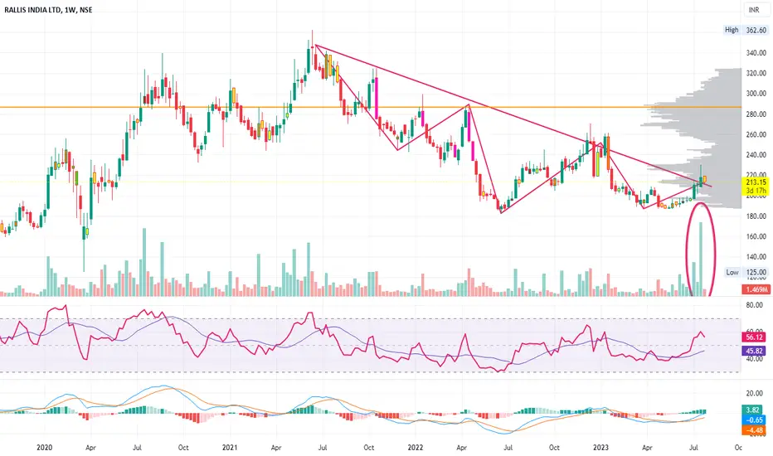Click the MACD signal value -4.48

[755, 429]
